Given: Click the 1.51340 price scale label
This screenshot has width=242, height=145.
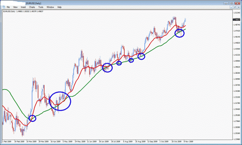Looking at the screenshot, I should [237, 13].
